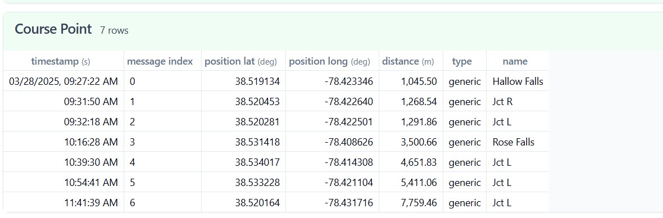Click the position long column header
Viewport: 663px width, 218px height.
[329, 61]
